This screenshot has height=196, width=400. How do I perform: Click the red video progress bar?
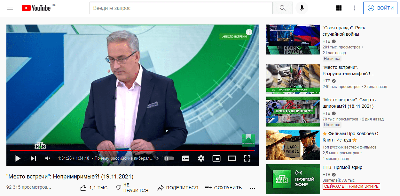132,150
